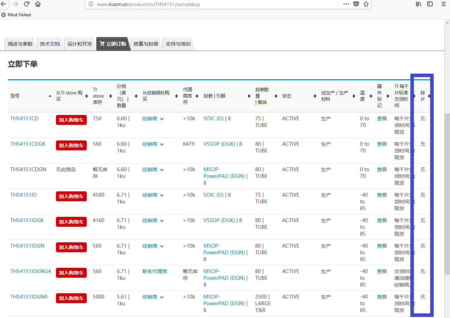
Task: Add THS4151IDGNR to cart
Action: (71, 298)
